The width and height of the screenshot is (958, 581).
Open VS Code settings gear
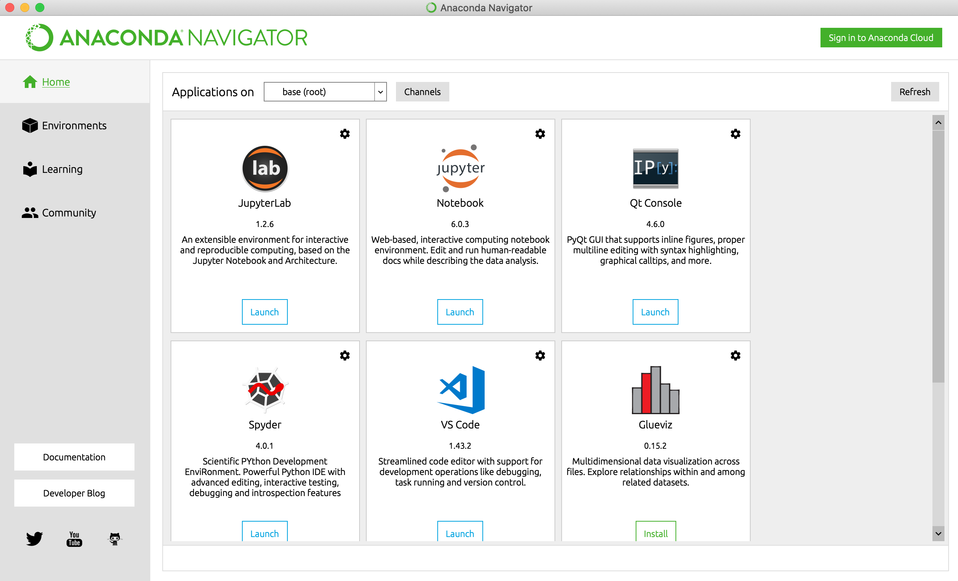click(540, 356)
